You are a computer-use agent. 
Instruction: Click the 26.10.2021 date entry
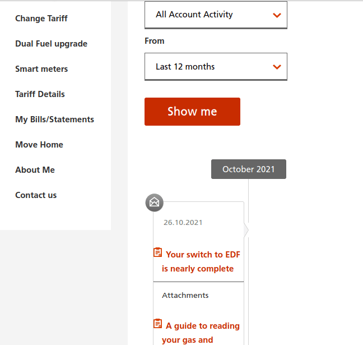click(183, 223)
